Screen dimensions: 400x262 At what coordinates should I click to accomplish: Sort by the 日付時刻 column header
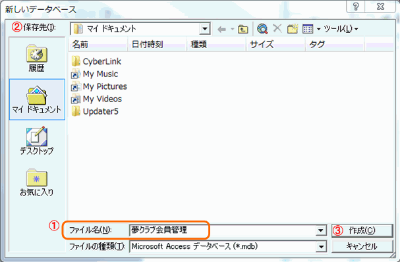click(157, 44)
